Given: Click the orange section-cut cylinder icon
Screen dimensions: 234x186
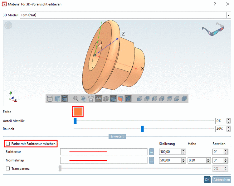Looking at the screenshot, I should click(x=120, y=99).
